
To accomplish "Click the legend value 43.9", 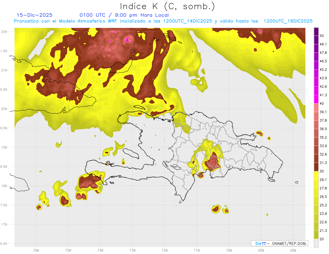I will (x=323, y=78).
